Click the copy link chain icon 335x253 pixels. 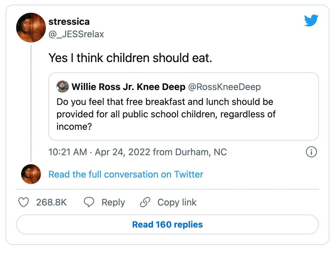145,202
